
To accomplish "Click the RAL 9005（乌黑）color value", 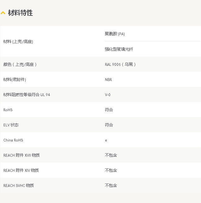I will click(x=120, y=65).
